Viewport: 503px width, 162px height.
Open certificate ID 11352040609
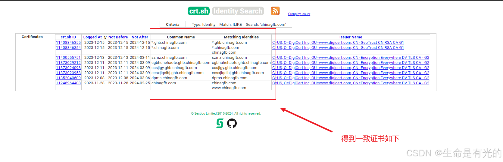(68, 78)
